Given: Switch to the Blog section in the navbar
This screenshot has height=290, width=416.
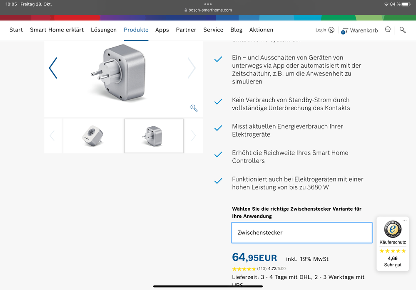Looking at the screenshot, I should pyautogui.click(x=236, y=29).
